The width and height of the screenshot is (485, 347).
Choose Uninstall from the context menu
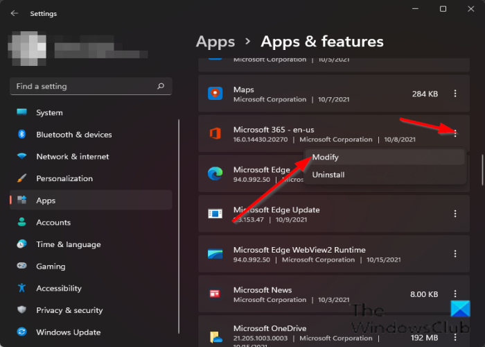[x=328, y=175]
